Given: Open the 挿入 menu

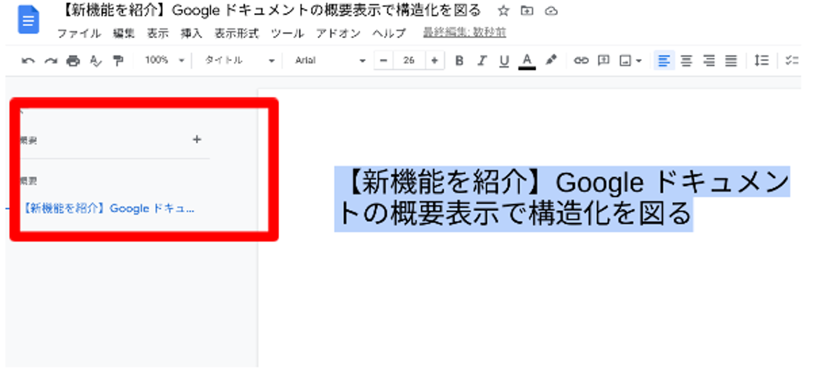Looking at the screenshot, I should click(x=191, y=34).
